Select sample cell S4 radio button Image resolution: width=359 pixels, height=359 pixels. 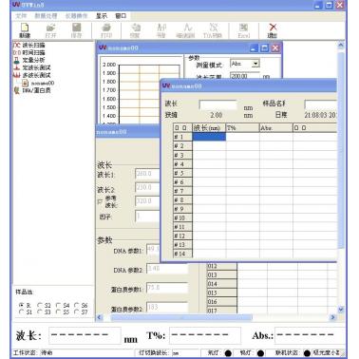58,305
